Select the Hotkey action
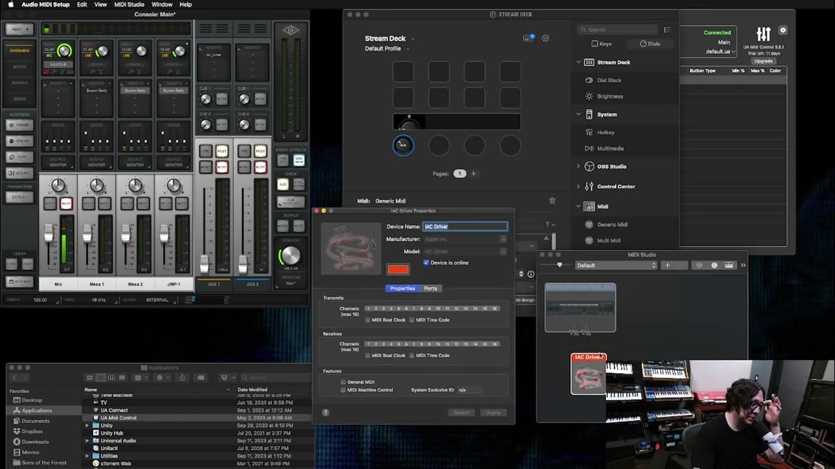This screenshot has width=835, height=469. point(605,132)
